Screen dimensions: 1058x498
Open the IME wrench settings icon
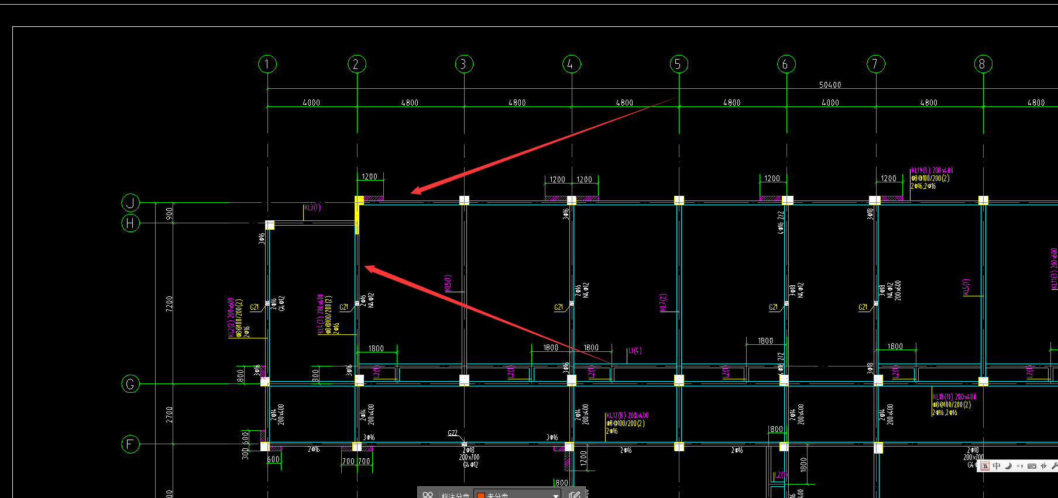pyautogui.click(x=1054, y=466)
